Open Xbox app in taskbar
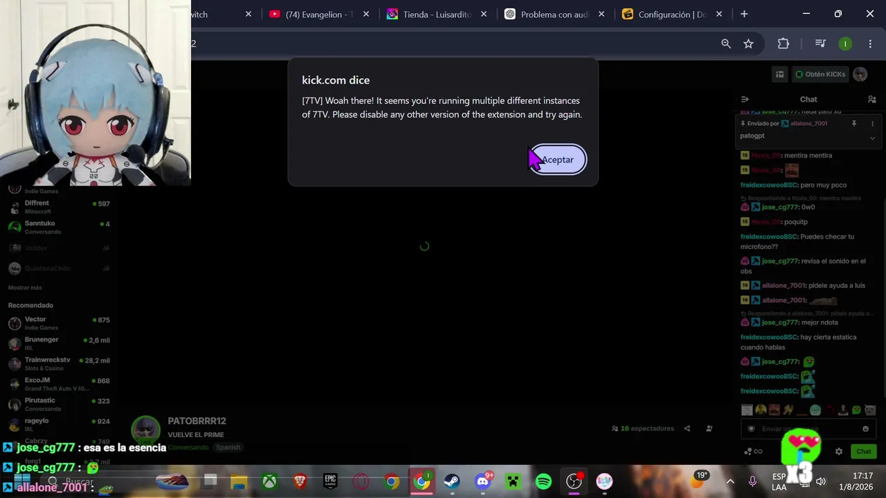 (269, 481)
